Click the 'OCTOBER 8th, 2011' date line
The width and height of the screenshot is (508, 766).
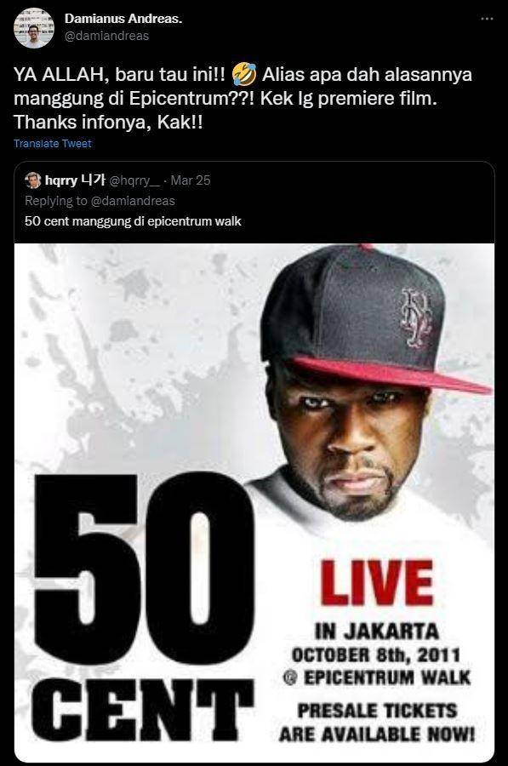tap(376, 655)
